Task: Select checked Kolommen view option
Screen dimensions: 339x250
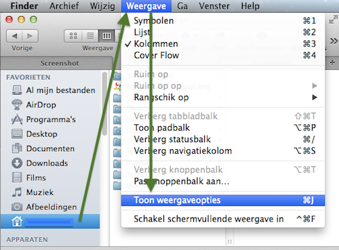Action: pyautogui.click(x=223, y=43)
